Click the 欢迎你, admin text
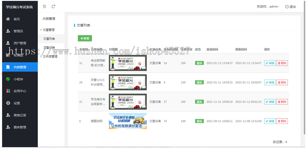The image size is (306, 148). 267,7
